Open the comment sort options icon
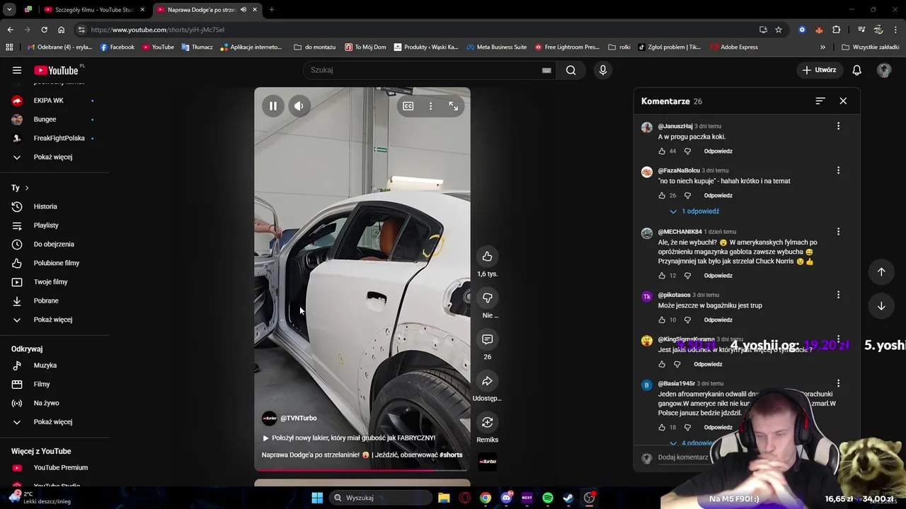 (820, 101)
